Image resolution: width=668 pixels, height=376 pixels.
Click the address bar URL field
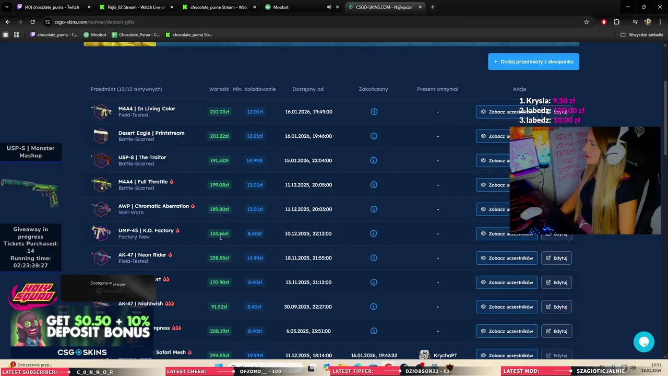pyautogui.click(x=313, y=22)
